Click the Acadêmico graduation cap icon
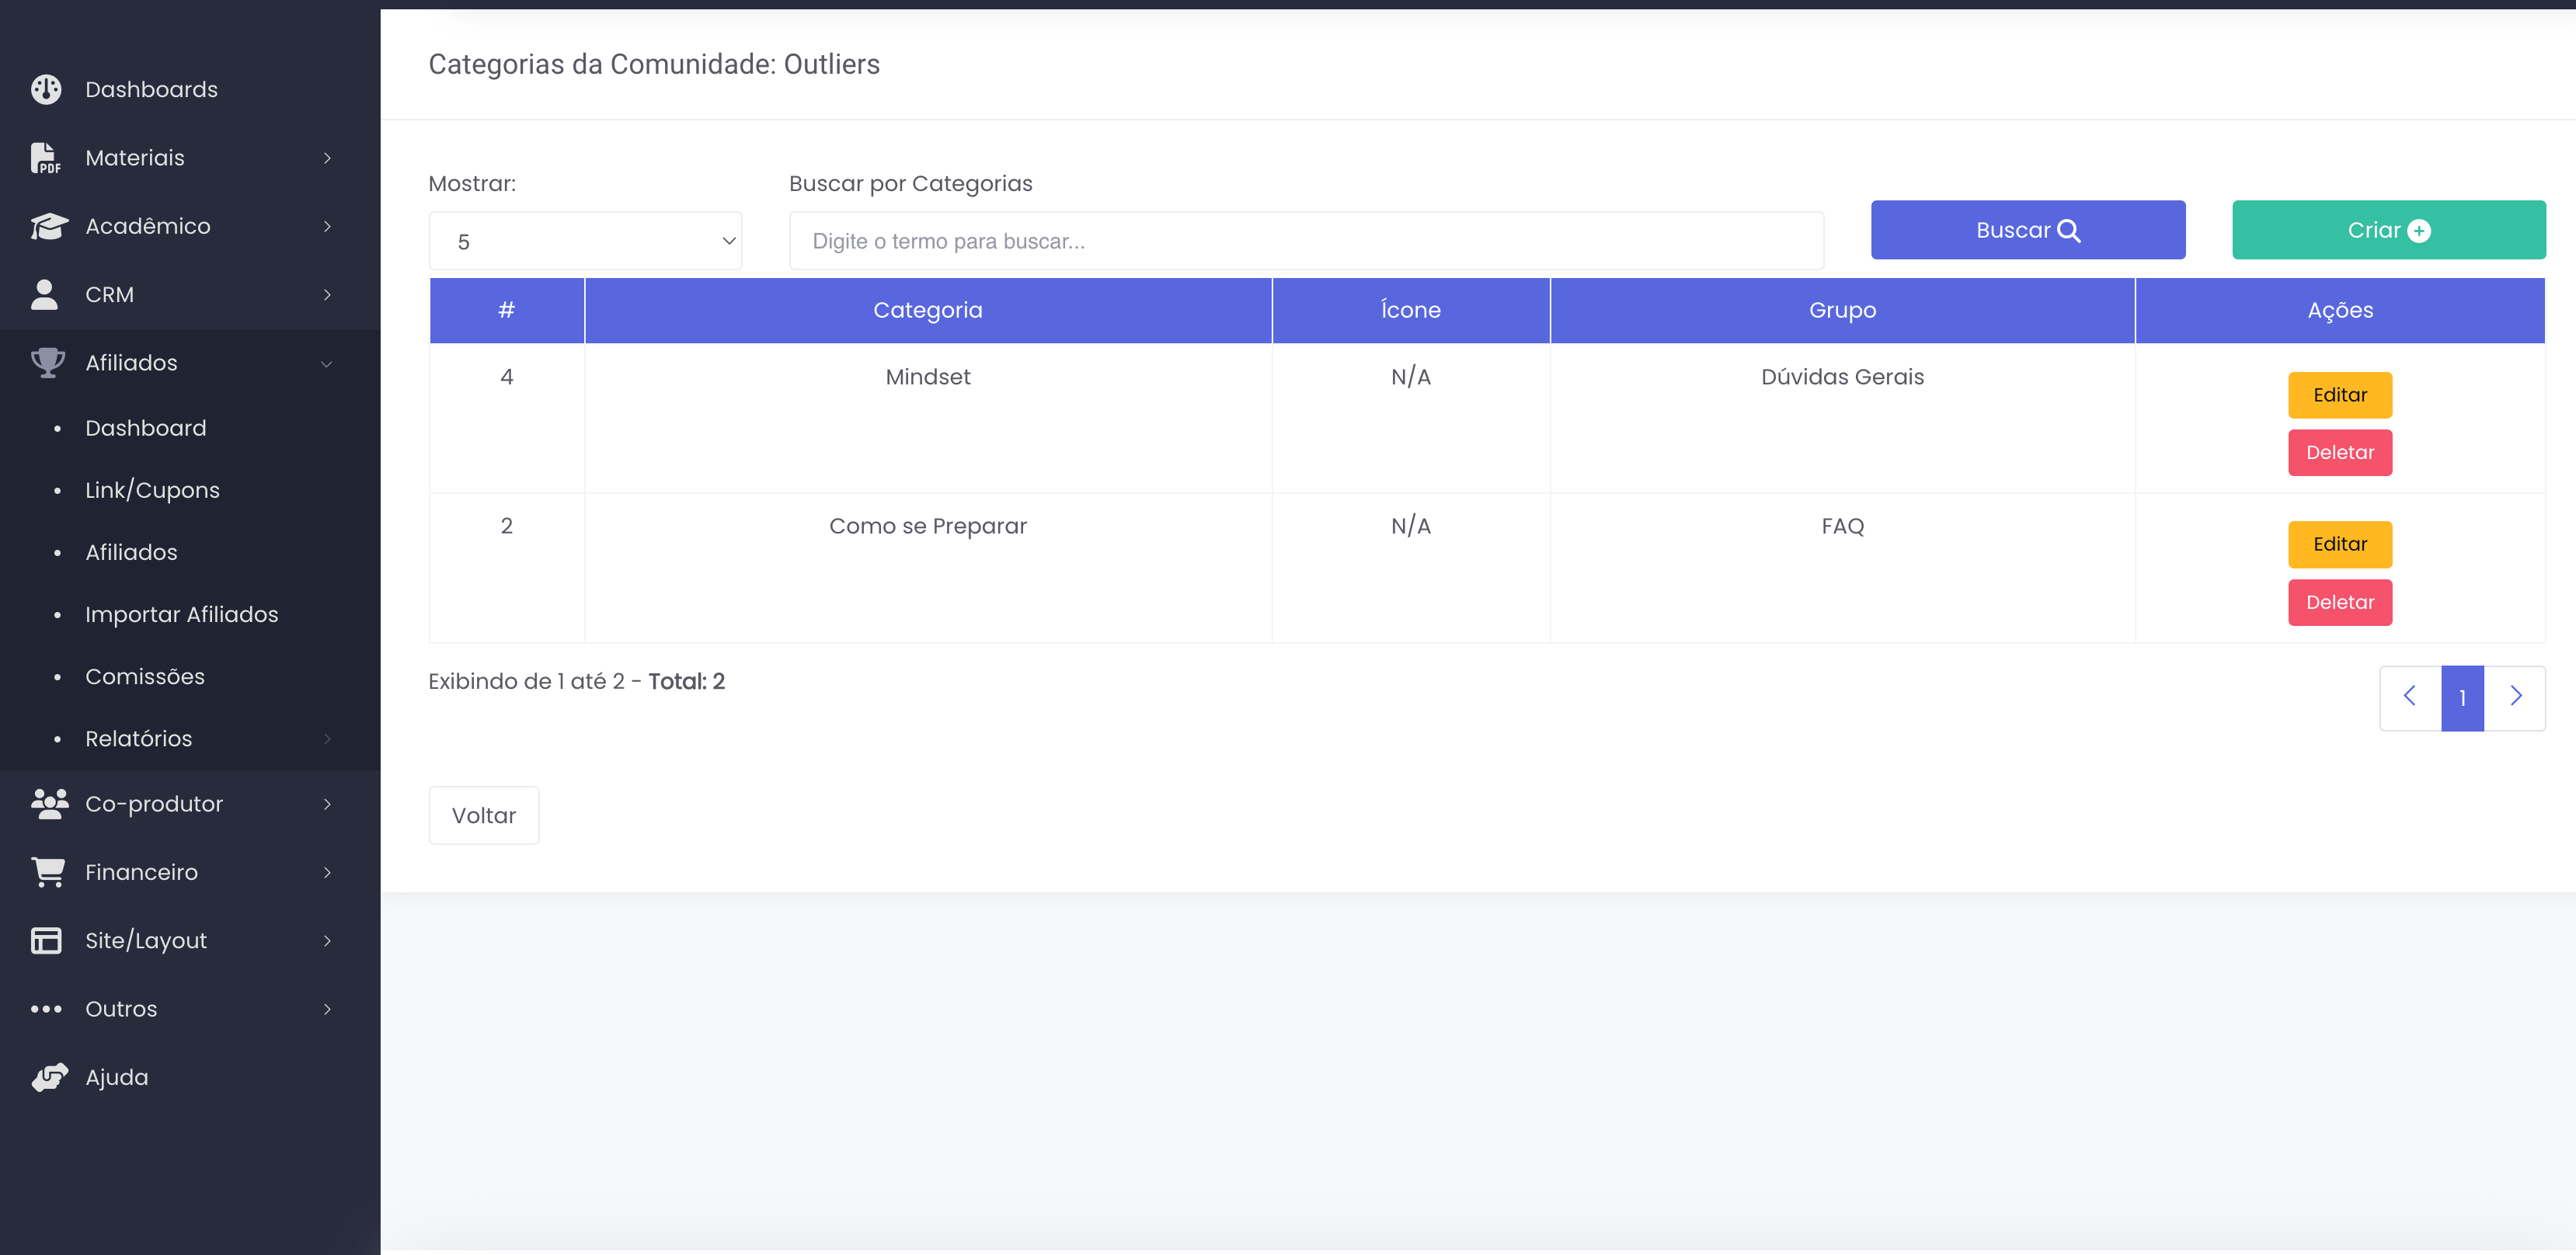This screenshot has height=1255, width=2576. (x=48, y=226)
